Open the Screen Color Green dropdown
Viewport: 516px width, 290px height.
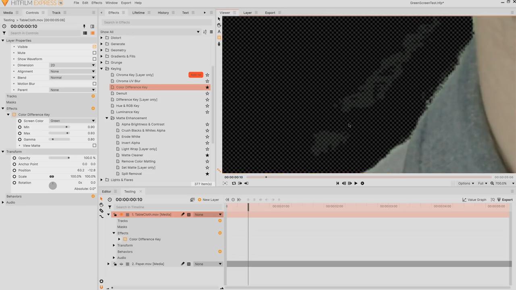pyautogui.click(x=72, y=121)
